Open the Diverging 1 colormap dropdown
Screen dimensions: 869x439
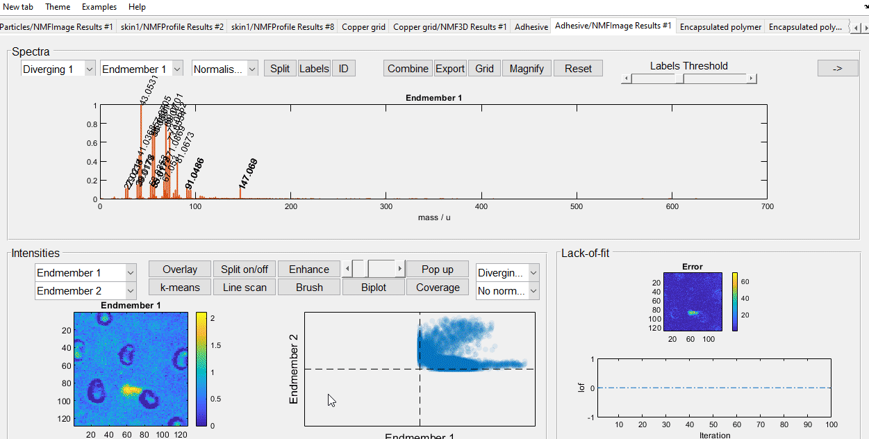pos(58,69)
